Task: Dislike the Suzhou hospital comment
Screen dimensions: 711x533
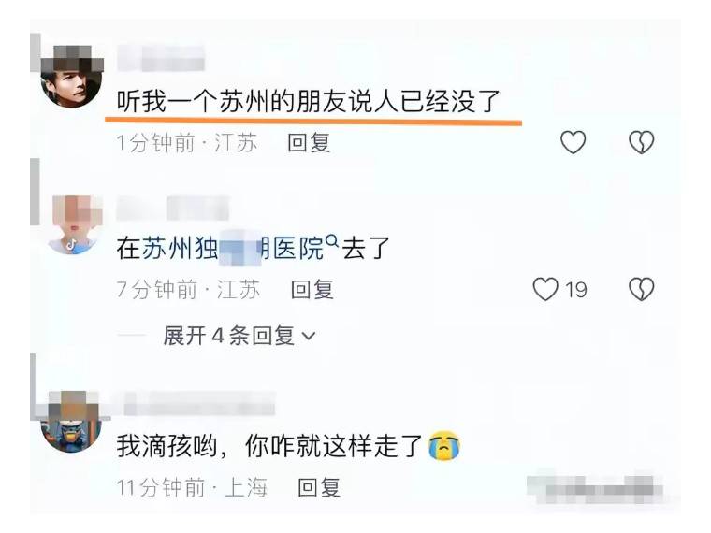Action: click(x=642, y=289)
